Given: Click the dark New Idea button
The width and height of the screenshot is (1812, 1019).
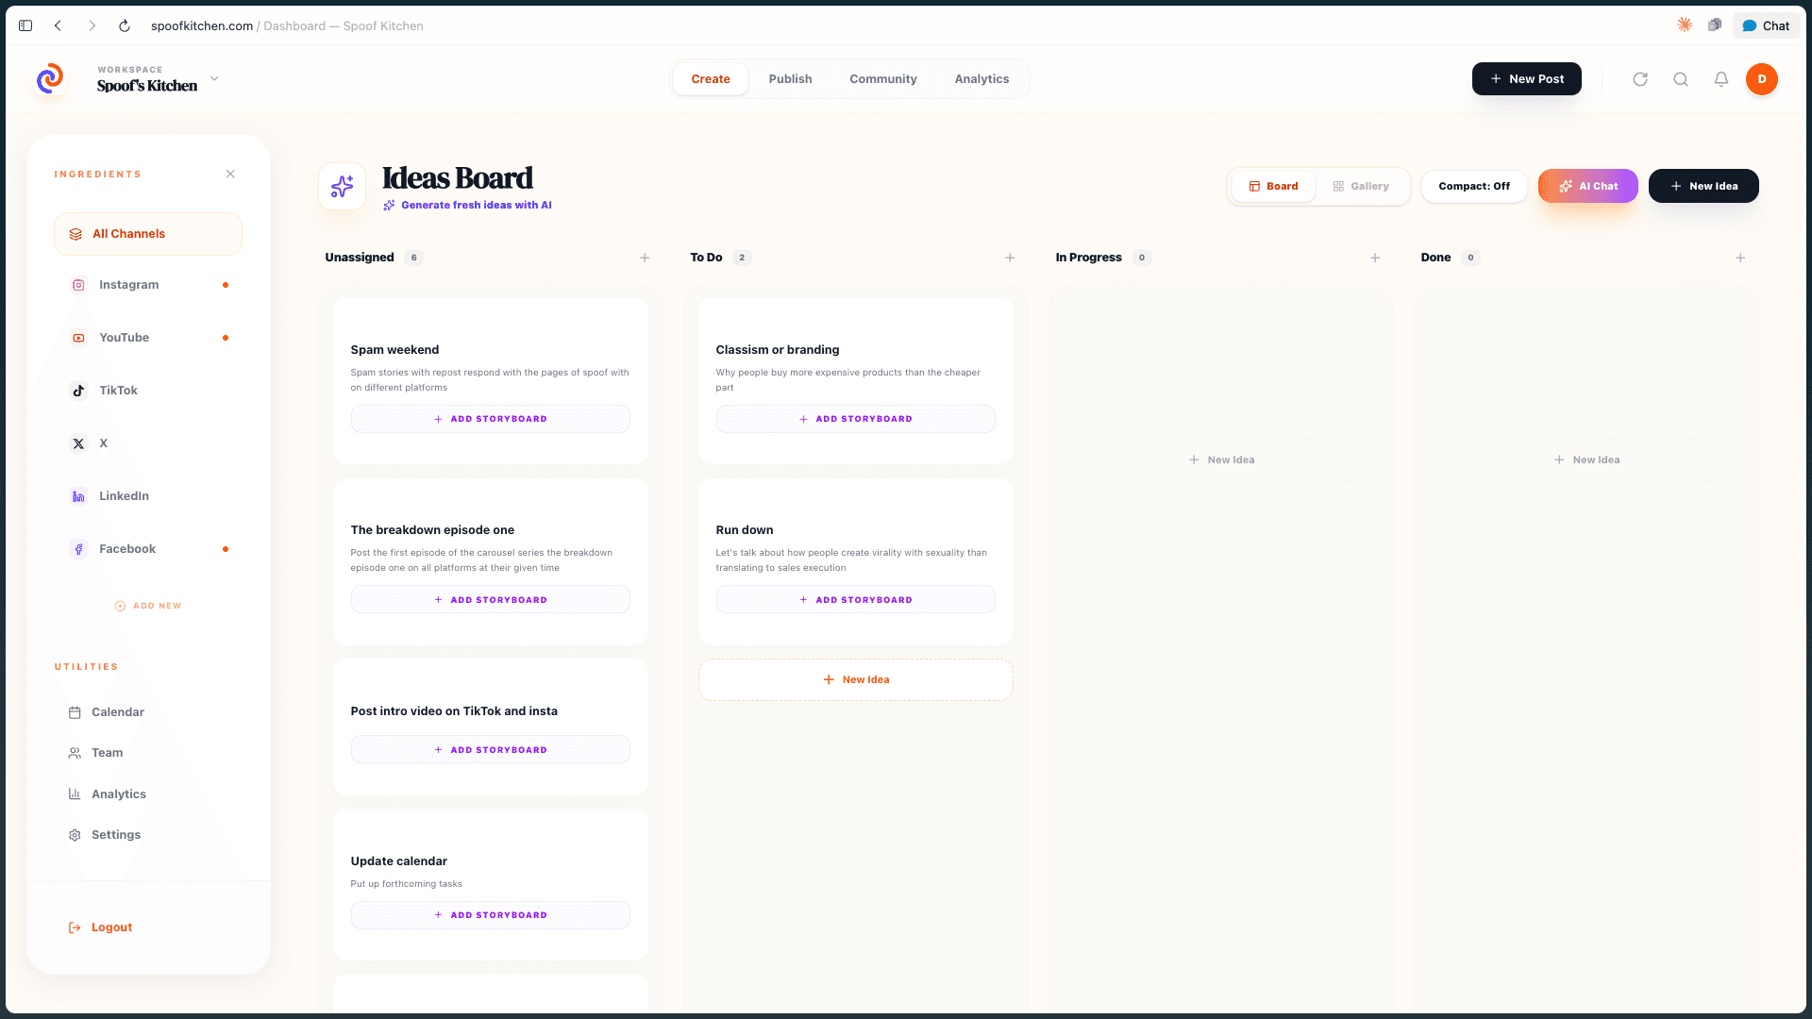Looking at the screenshot, I should [1703, 186].
